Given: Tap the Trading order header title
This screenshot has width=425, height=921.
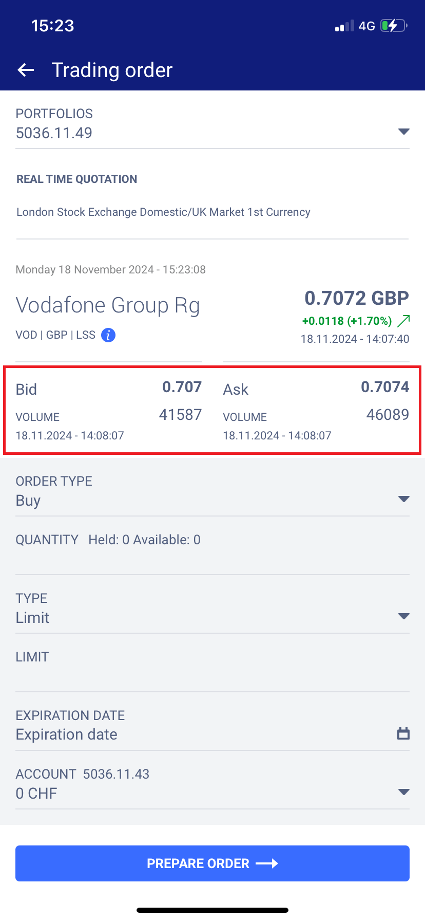Looking at the screenshot, I should tap(112, 70).
